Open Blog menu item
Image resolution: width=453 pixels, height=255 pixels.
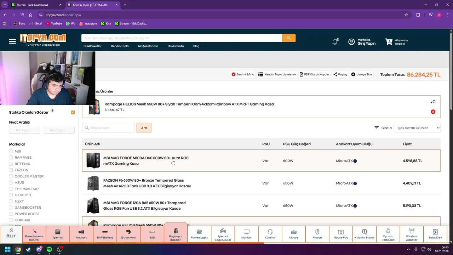[x=196, y=46]
